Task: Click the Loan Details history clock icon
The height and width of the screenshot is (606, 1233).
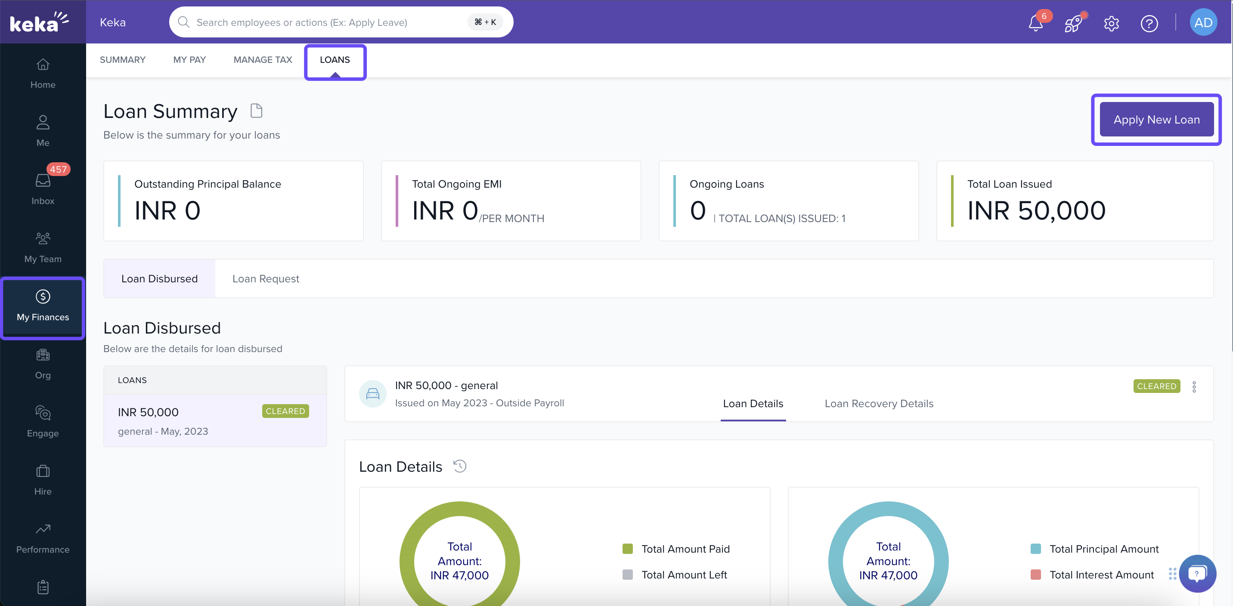Action: pyautogui.click(x=459, y=466)
